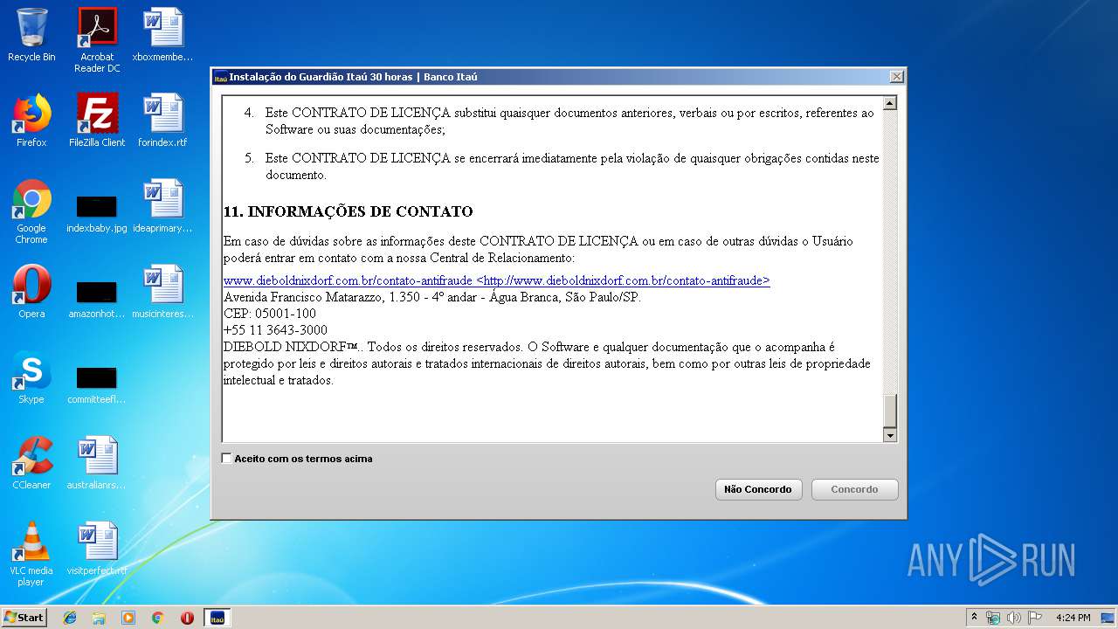Open Internet Explorer in taskbar
The image size is (1118, 629).
click(x=70, y=618)
